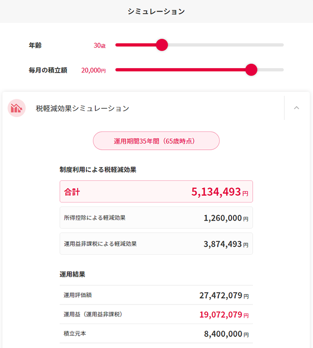Screen dimensions: 313x348
Task: Click the 20,000円 monthly amount value
Action: (93, 70)
